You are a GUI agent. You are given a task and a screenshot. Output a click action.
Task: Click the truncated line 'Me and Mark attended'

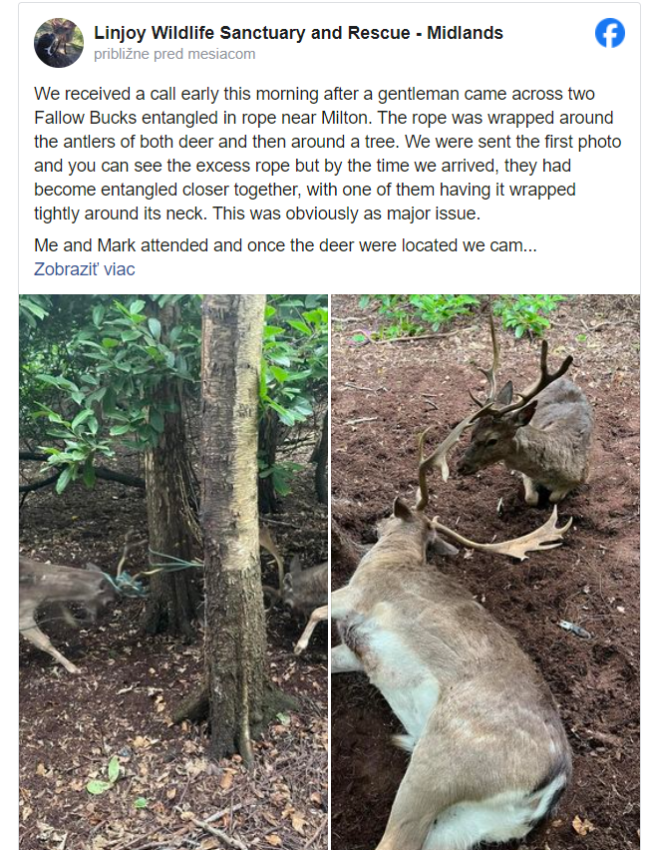point(285,244)
